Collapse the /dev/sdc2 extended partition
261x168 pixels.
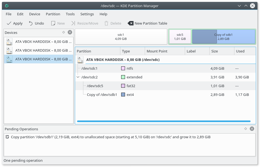click(x=78, y=77)
